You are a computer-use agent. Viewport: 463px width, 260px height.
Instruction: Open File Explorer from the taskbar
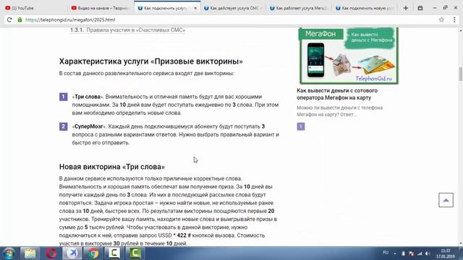coord(30,253)
